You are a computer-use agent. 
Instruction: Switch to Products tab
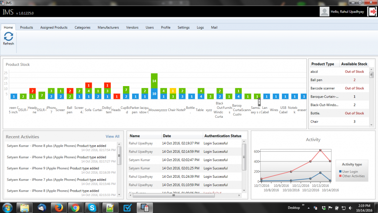tap(26, 27)
